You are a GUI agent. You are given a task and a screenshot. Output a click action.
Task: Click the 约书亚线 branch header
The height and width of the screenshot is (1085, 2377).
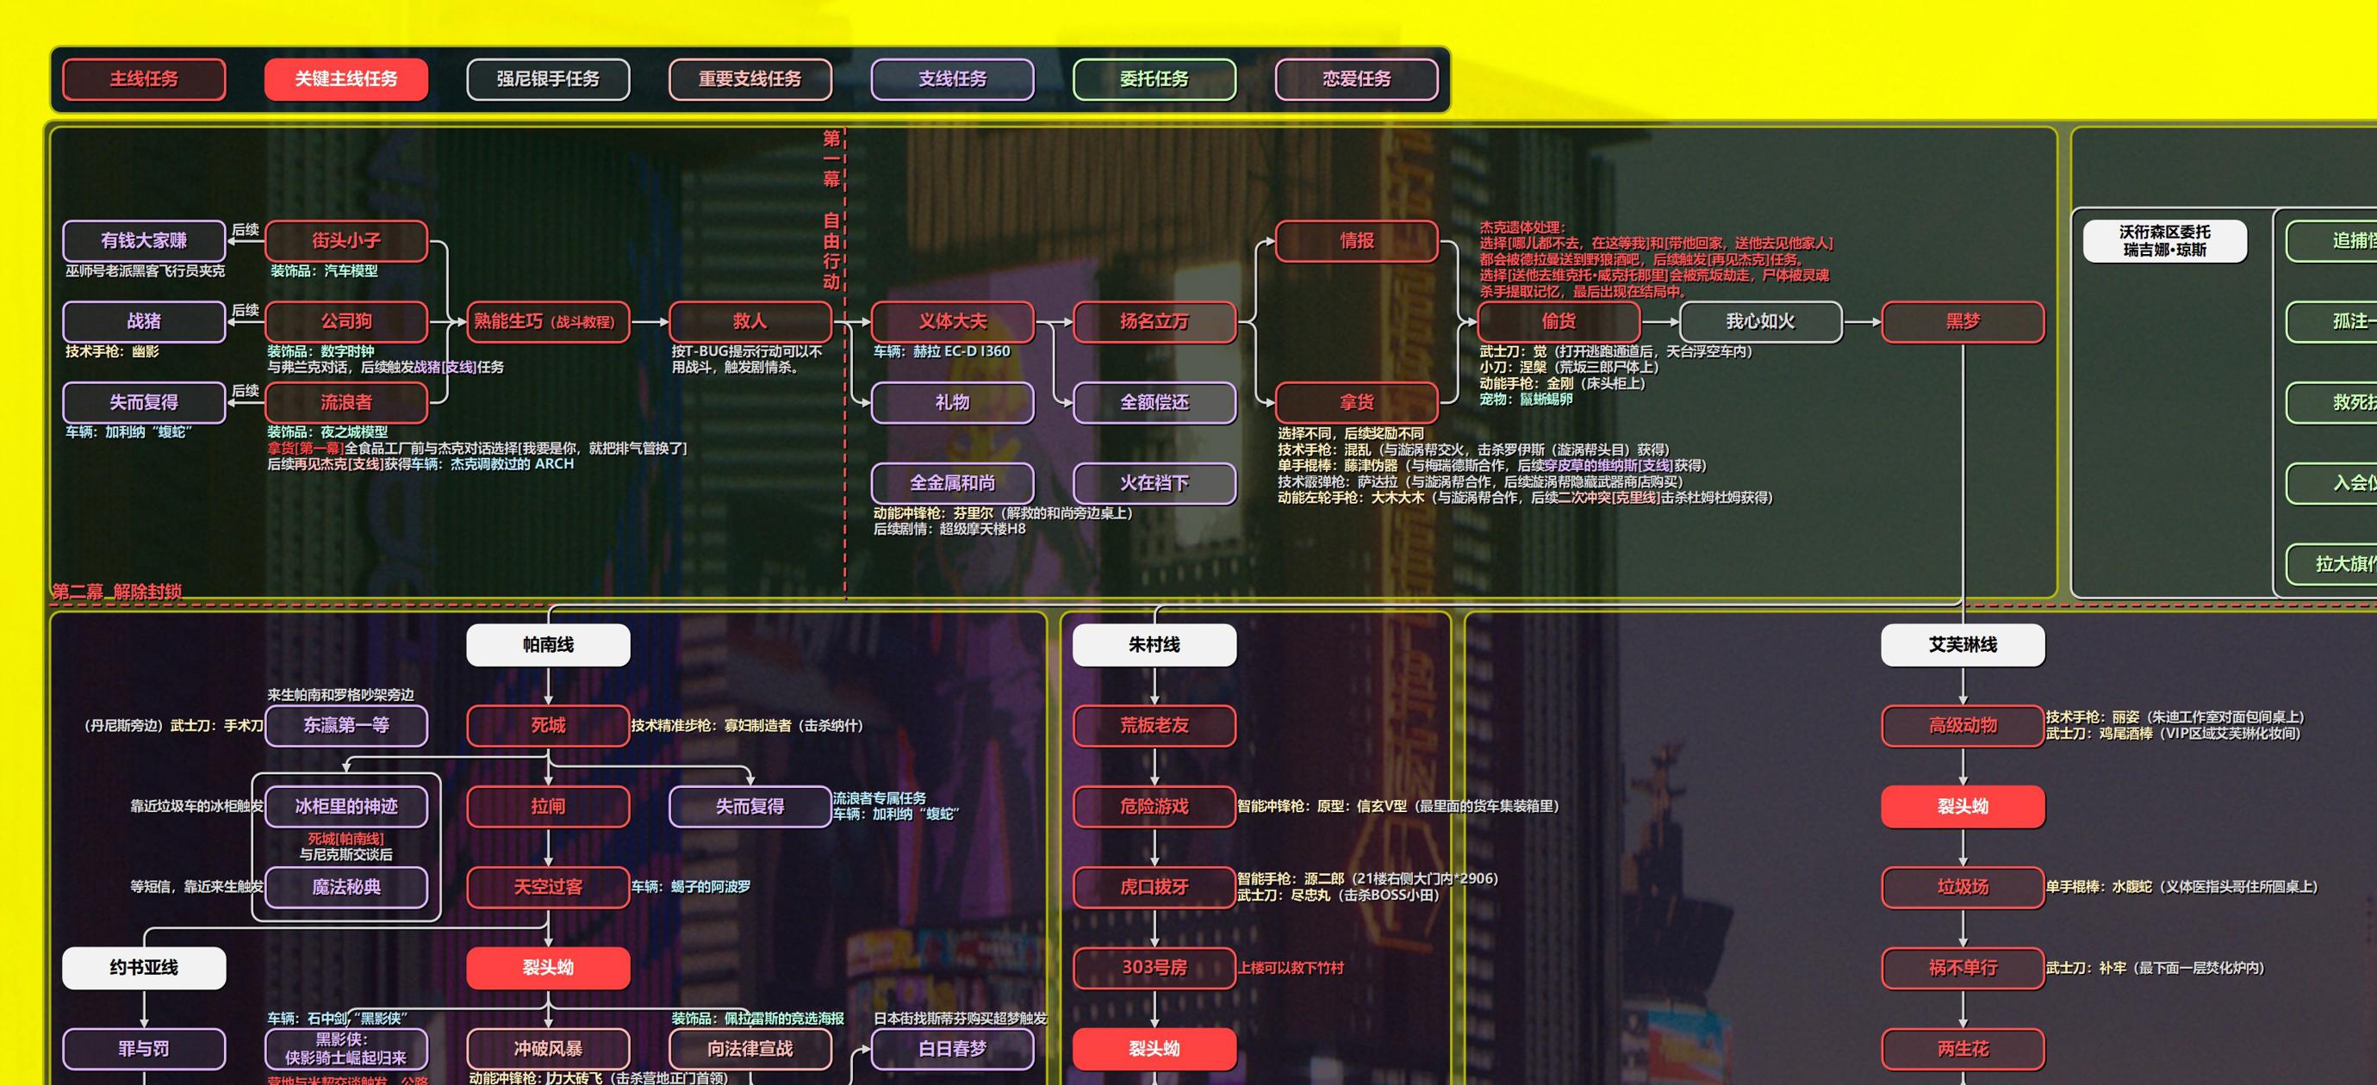144,968
